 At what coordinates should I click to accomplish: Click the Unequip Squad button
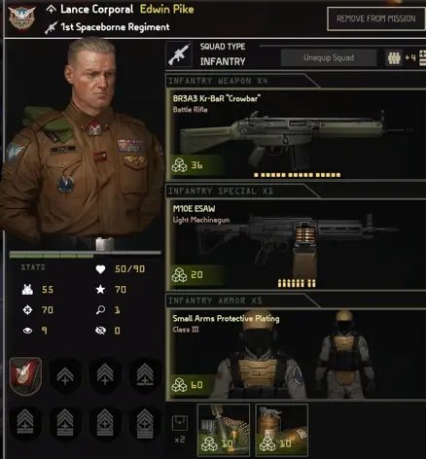329,57
